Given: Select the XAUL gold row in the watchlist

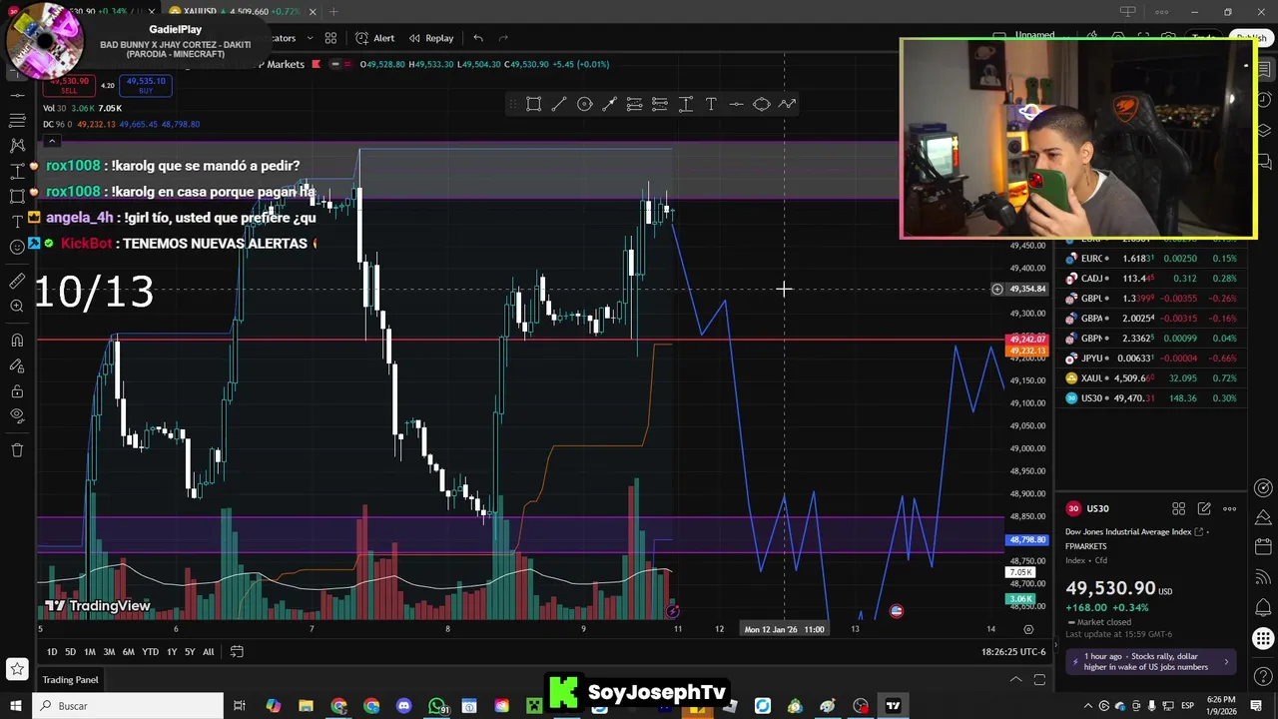Looking at the screenshot, I should click(1151, 378).
